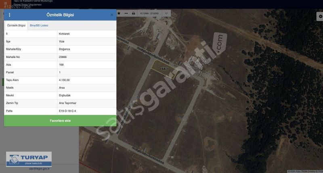This screenshot has height=173, width=323.
Task: Click the minus measure icon in the map toolbar
Action: (126, 13)
